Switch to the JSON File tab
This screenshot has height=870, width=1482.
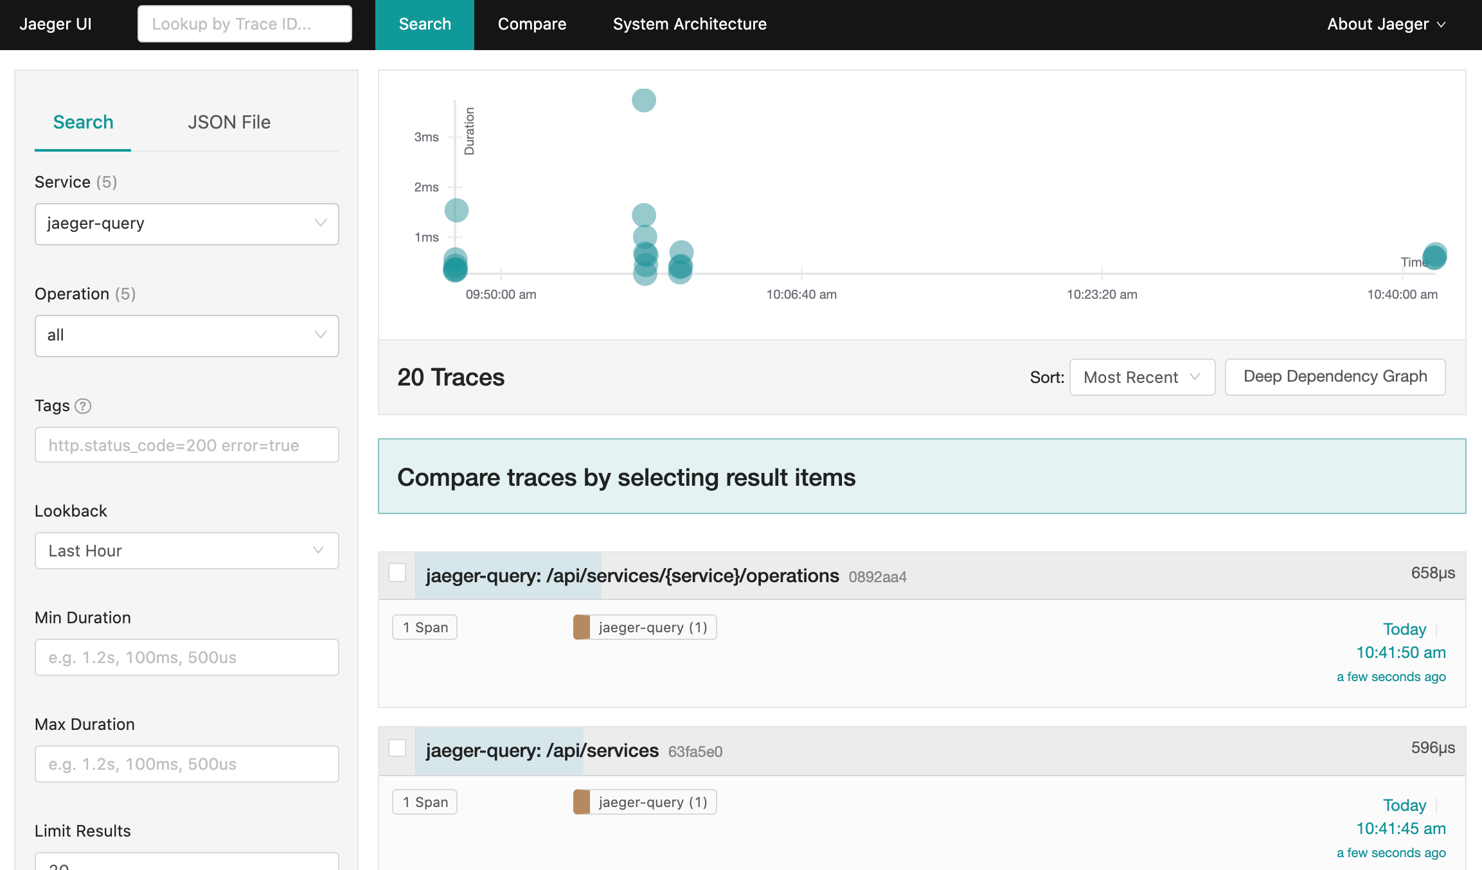228,122
